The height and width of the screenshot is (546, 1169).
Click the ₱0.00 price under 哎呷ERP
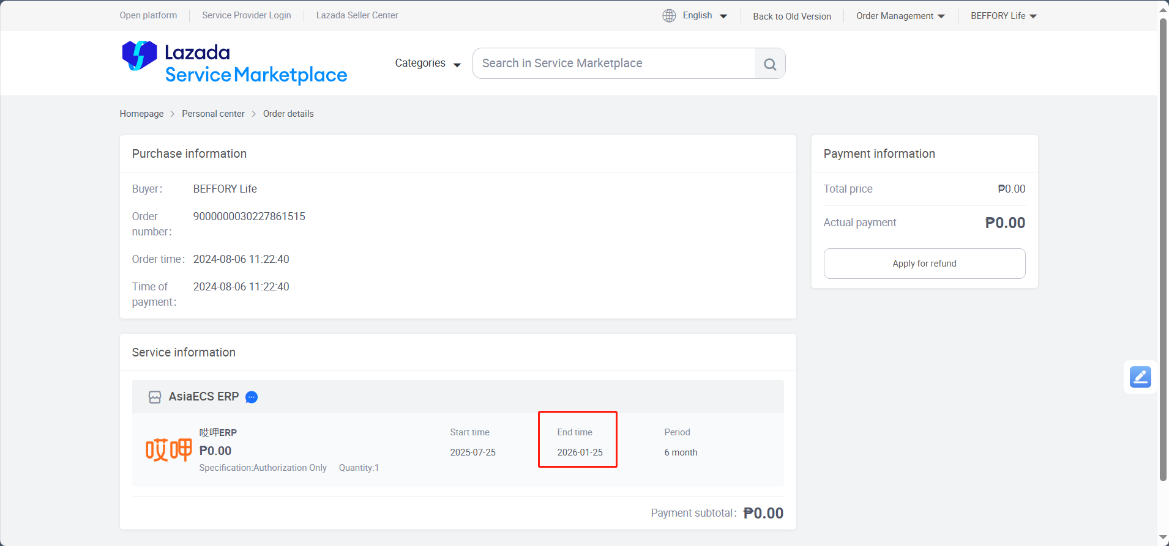[x=215, y=451]
